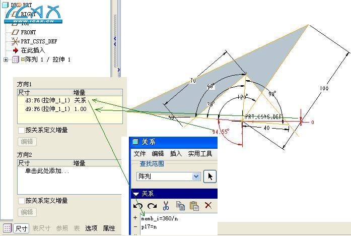Image resolution: width=351 pixels, height=236 pixels.
Task: Click the undo icon in relations toolbar
Action: (138, 206)
